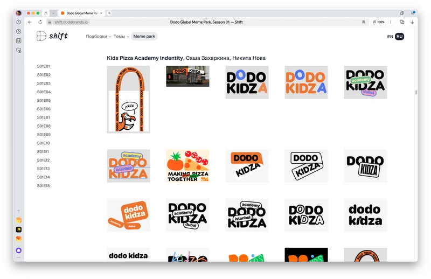Click the shift.dodobrands.io address field

pos(71,22)
